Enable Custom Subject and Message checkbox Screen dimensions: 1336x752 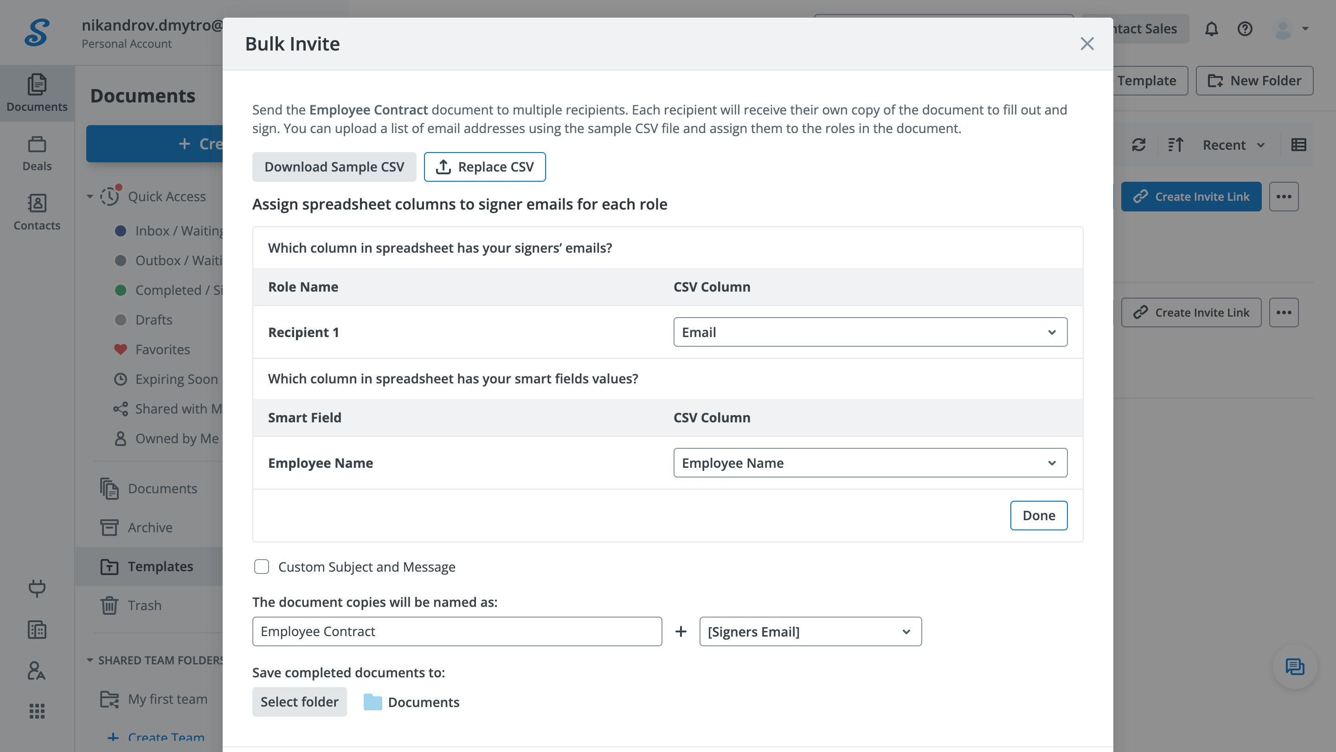click(x=261, y=567)
